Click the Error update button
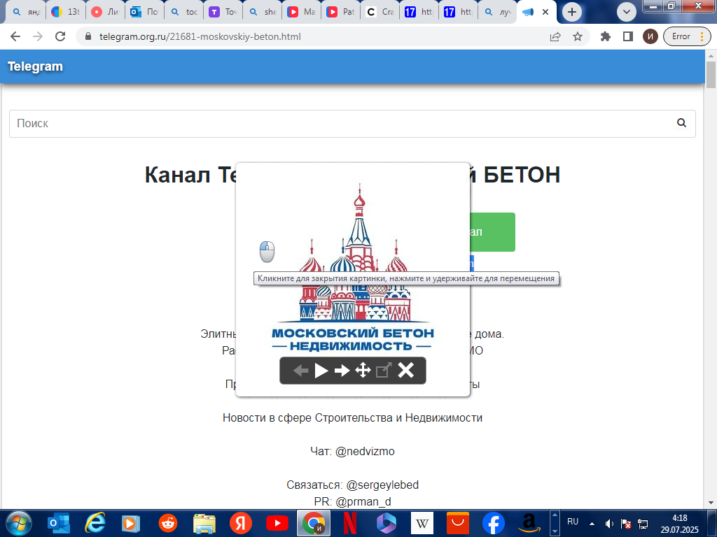This screenshot has width=717, height=537. coord(681,36)
